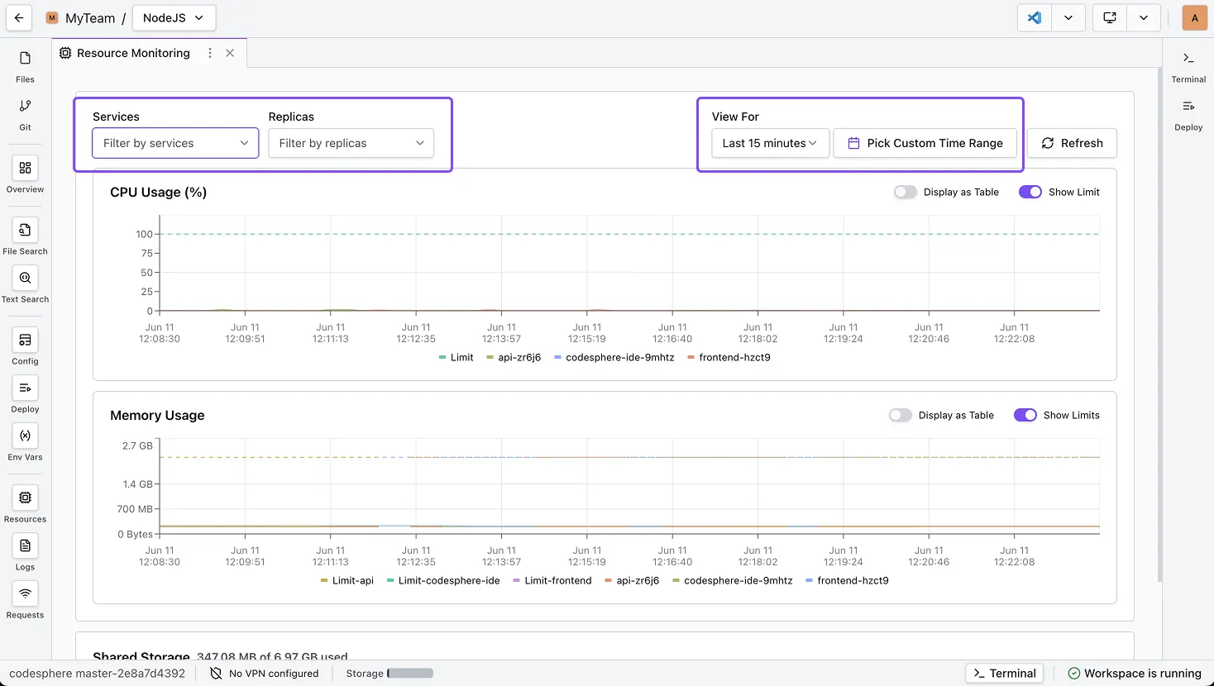Screen dimensions: 1214x686
Task: Toggle codesphere-ide-9mhtz in CPU legend
Action: pyautogui.click(x=614, y=358)
